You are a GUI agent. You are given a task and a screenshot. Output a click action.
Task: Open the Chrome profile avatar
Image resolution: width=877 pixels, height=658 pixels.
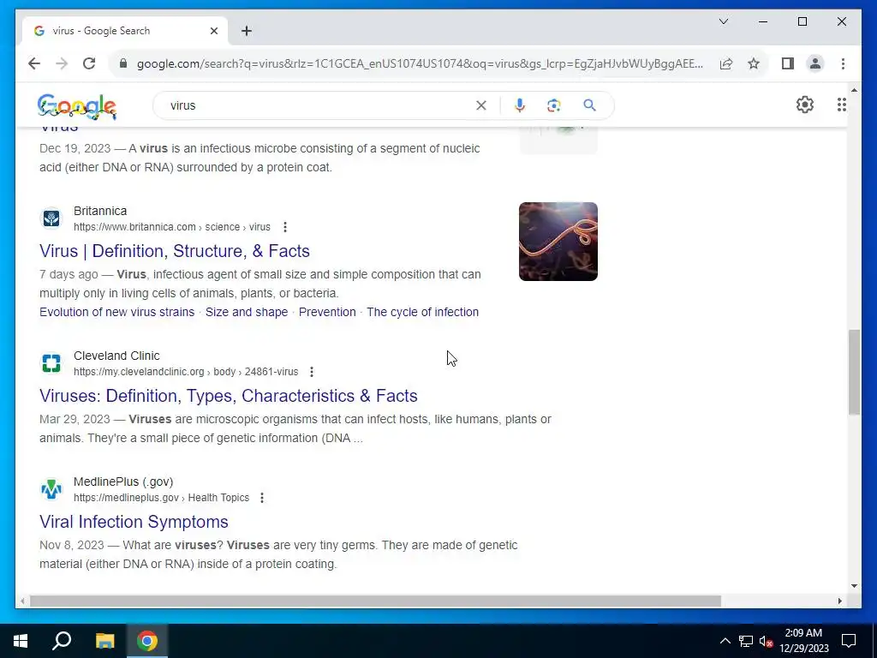tap(815, 63)
